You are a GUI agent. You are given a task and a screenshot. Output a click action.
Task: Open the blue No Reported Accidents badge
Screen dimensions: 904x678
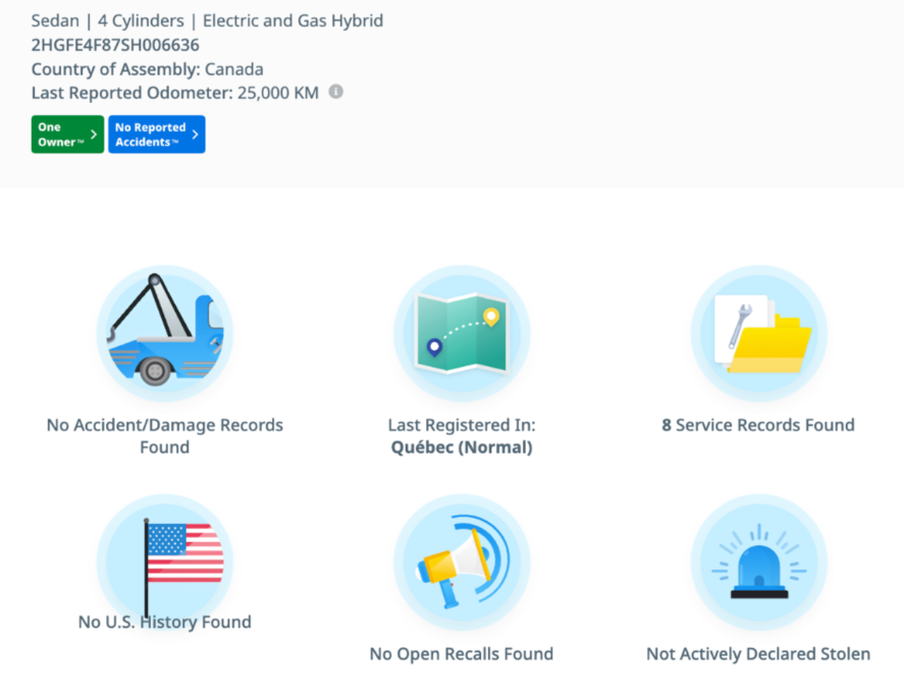click(150, 134)
